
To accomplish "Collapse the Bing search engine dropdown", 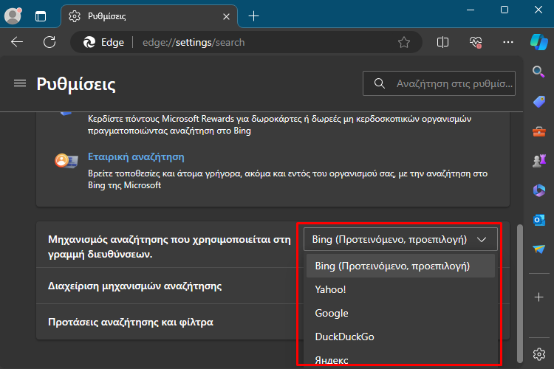I will click(x=400, y=239).
